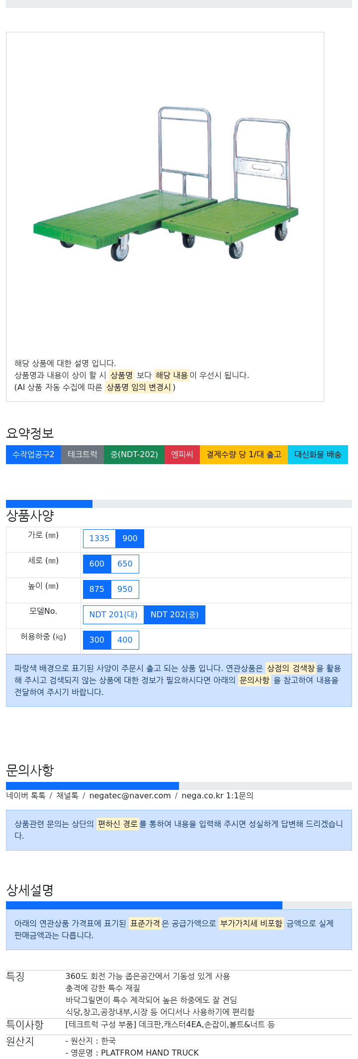The width and height of the screenshot is (358, 1059).
Task: Click the negatec@naver.com email link
Action: tap(130, 795)
